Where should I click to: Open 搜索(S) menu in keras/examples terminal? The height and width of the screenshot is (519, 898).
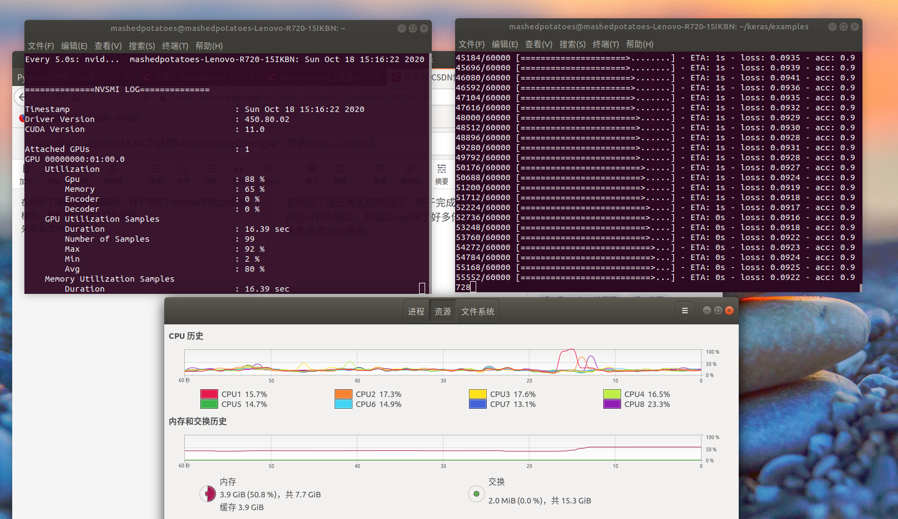point(572,44)
